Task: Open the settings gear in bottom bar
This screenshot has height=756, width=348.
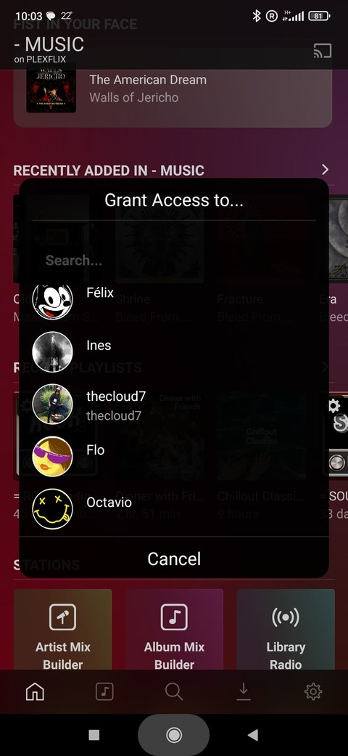Action: pyautogui.click(x=313, y=692)
